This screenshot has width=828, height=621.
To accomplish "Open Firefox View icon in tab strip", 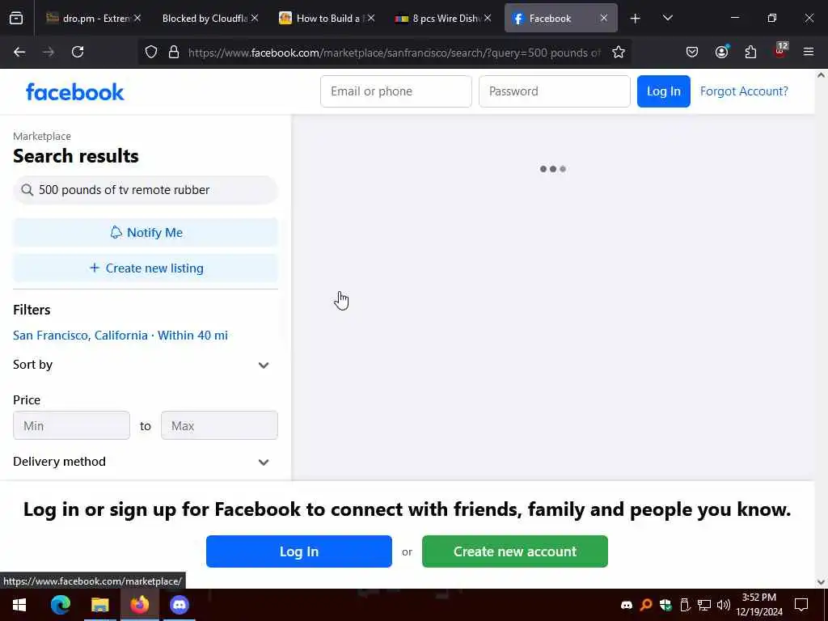I will click(16, 19).
